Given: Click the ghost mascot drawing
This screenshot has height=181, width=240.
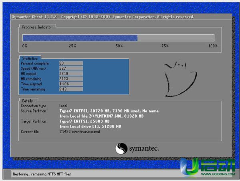Looking at the screenshot, I should (181, 79).
